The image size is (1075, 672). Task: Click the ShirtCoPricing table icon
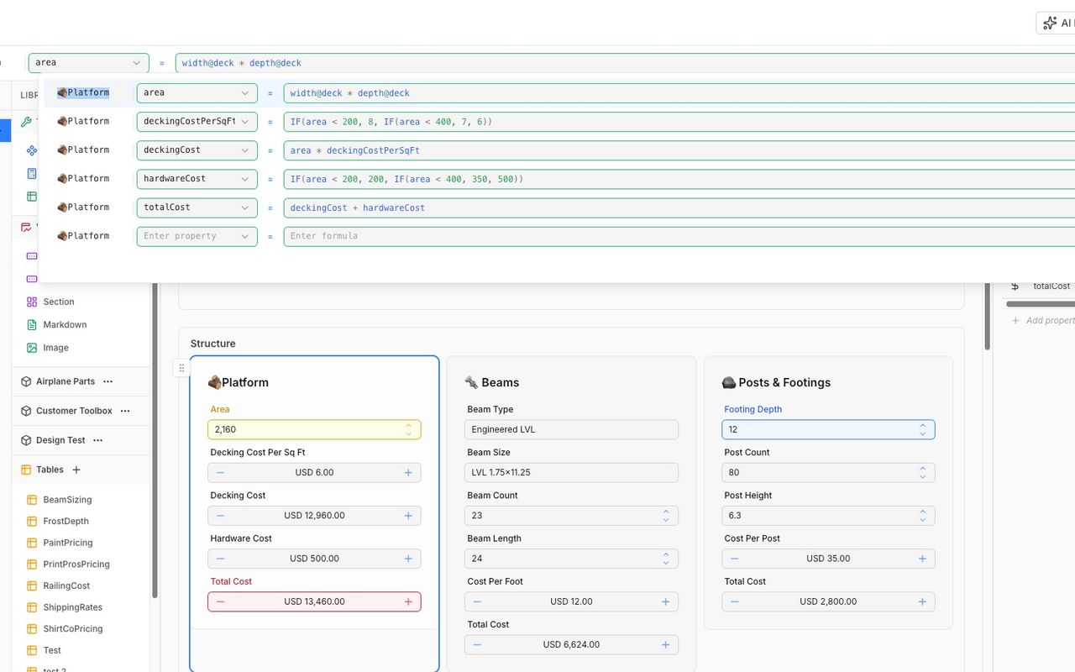click(32, 628)
